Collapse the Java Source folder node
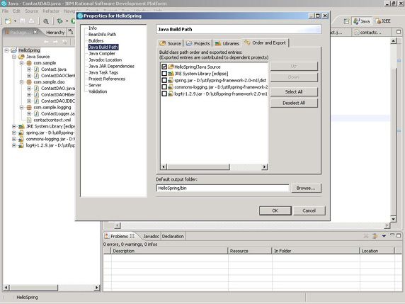 pos(14,57)
